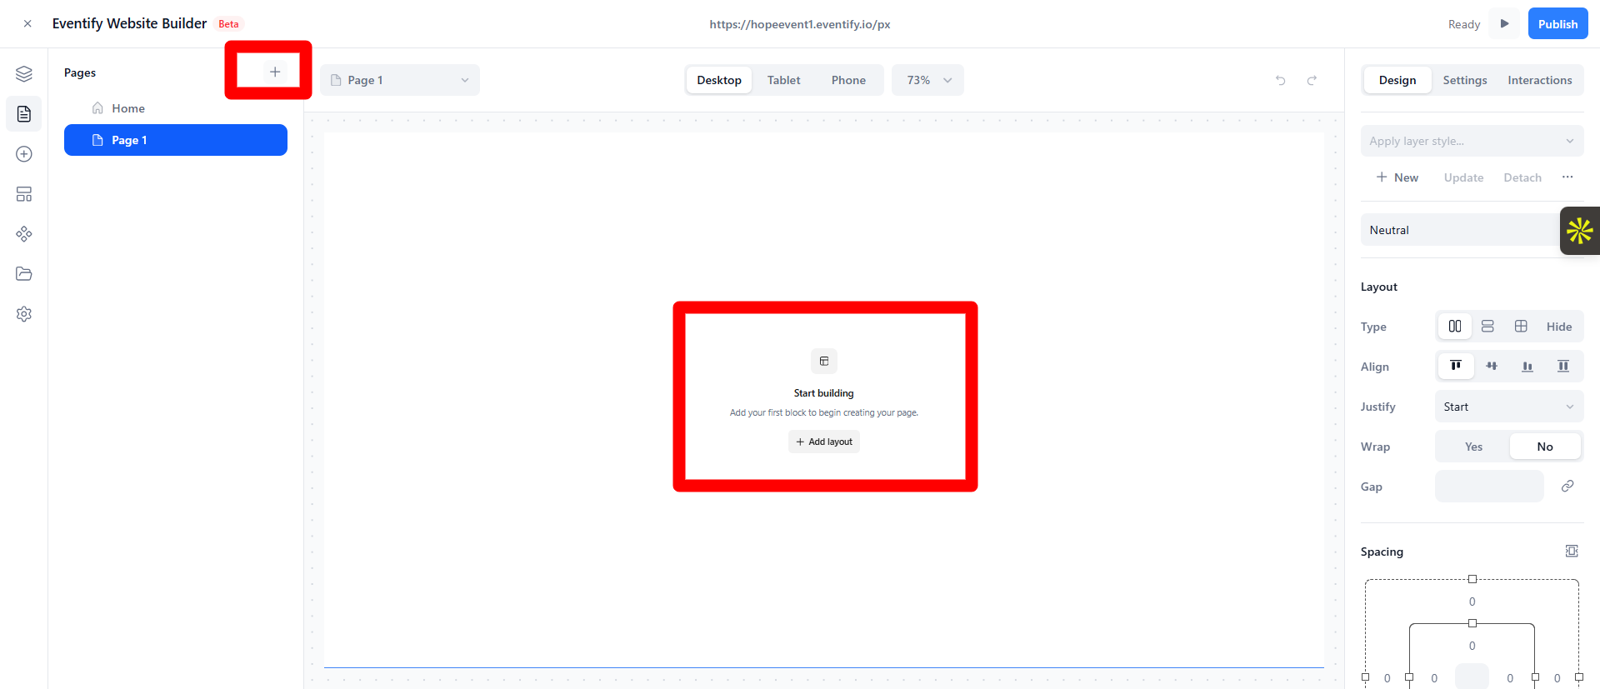Open the Apply layer style dropdown
Screen dimensions: 1600x689
1472,141
